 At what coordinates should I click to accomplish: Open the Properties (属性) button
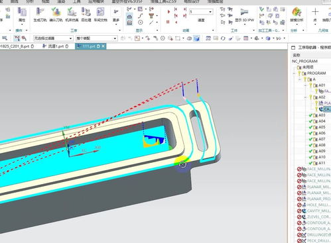tap(22, 15)
